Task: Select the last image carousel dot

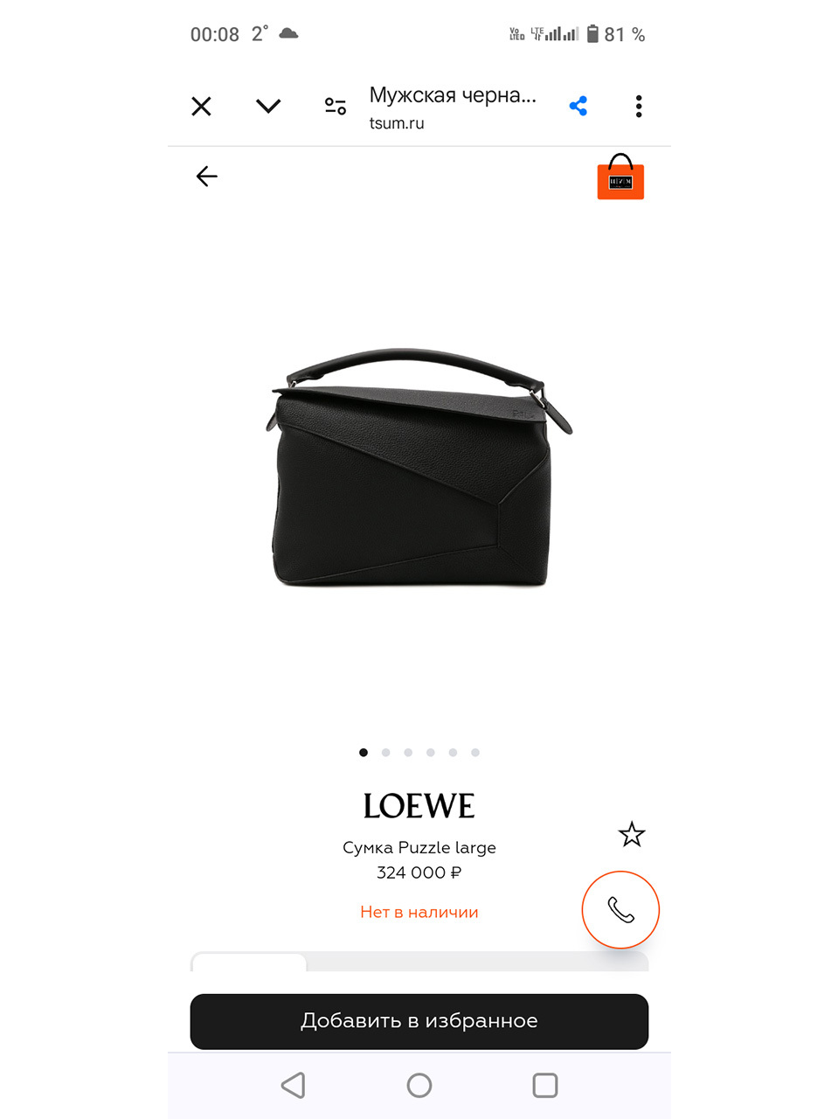Action: [x=475, y=752]
